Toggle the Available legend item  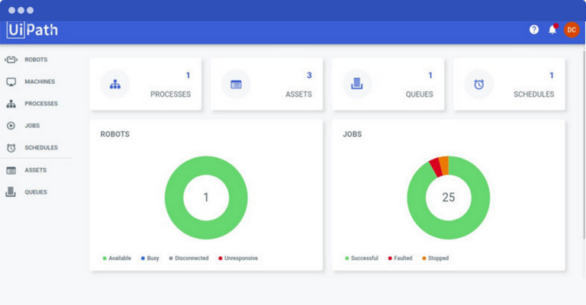click(x=117, y=258)
